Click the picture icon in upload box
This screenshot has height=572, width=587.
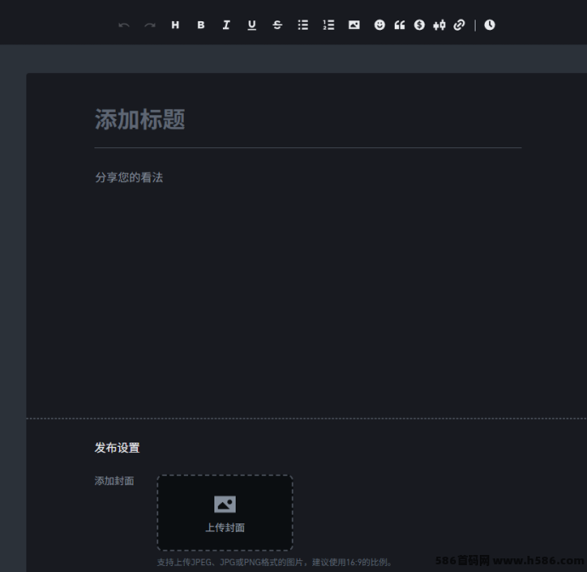(225, 504)
